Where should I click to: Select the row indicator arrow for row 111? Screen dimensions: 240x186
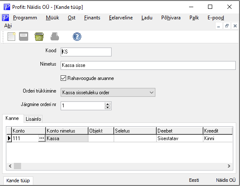point(9,138)
